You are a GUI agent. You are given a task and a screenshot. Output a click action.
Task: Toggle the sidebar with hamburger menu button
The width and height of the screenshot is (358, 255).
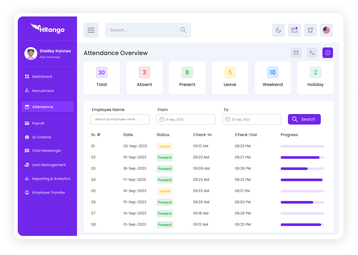coord(91,30)
